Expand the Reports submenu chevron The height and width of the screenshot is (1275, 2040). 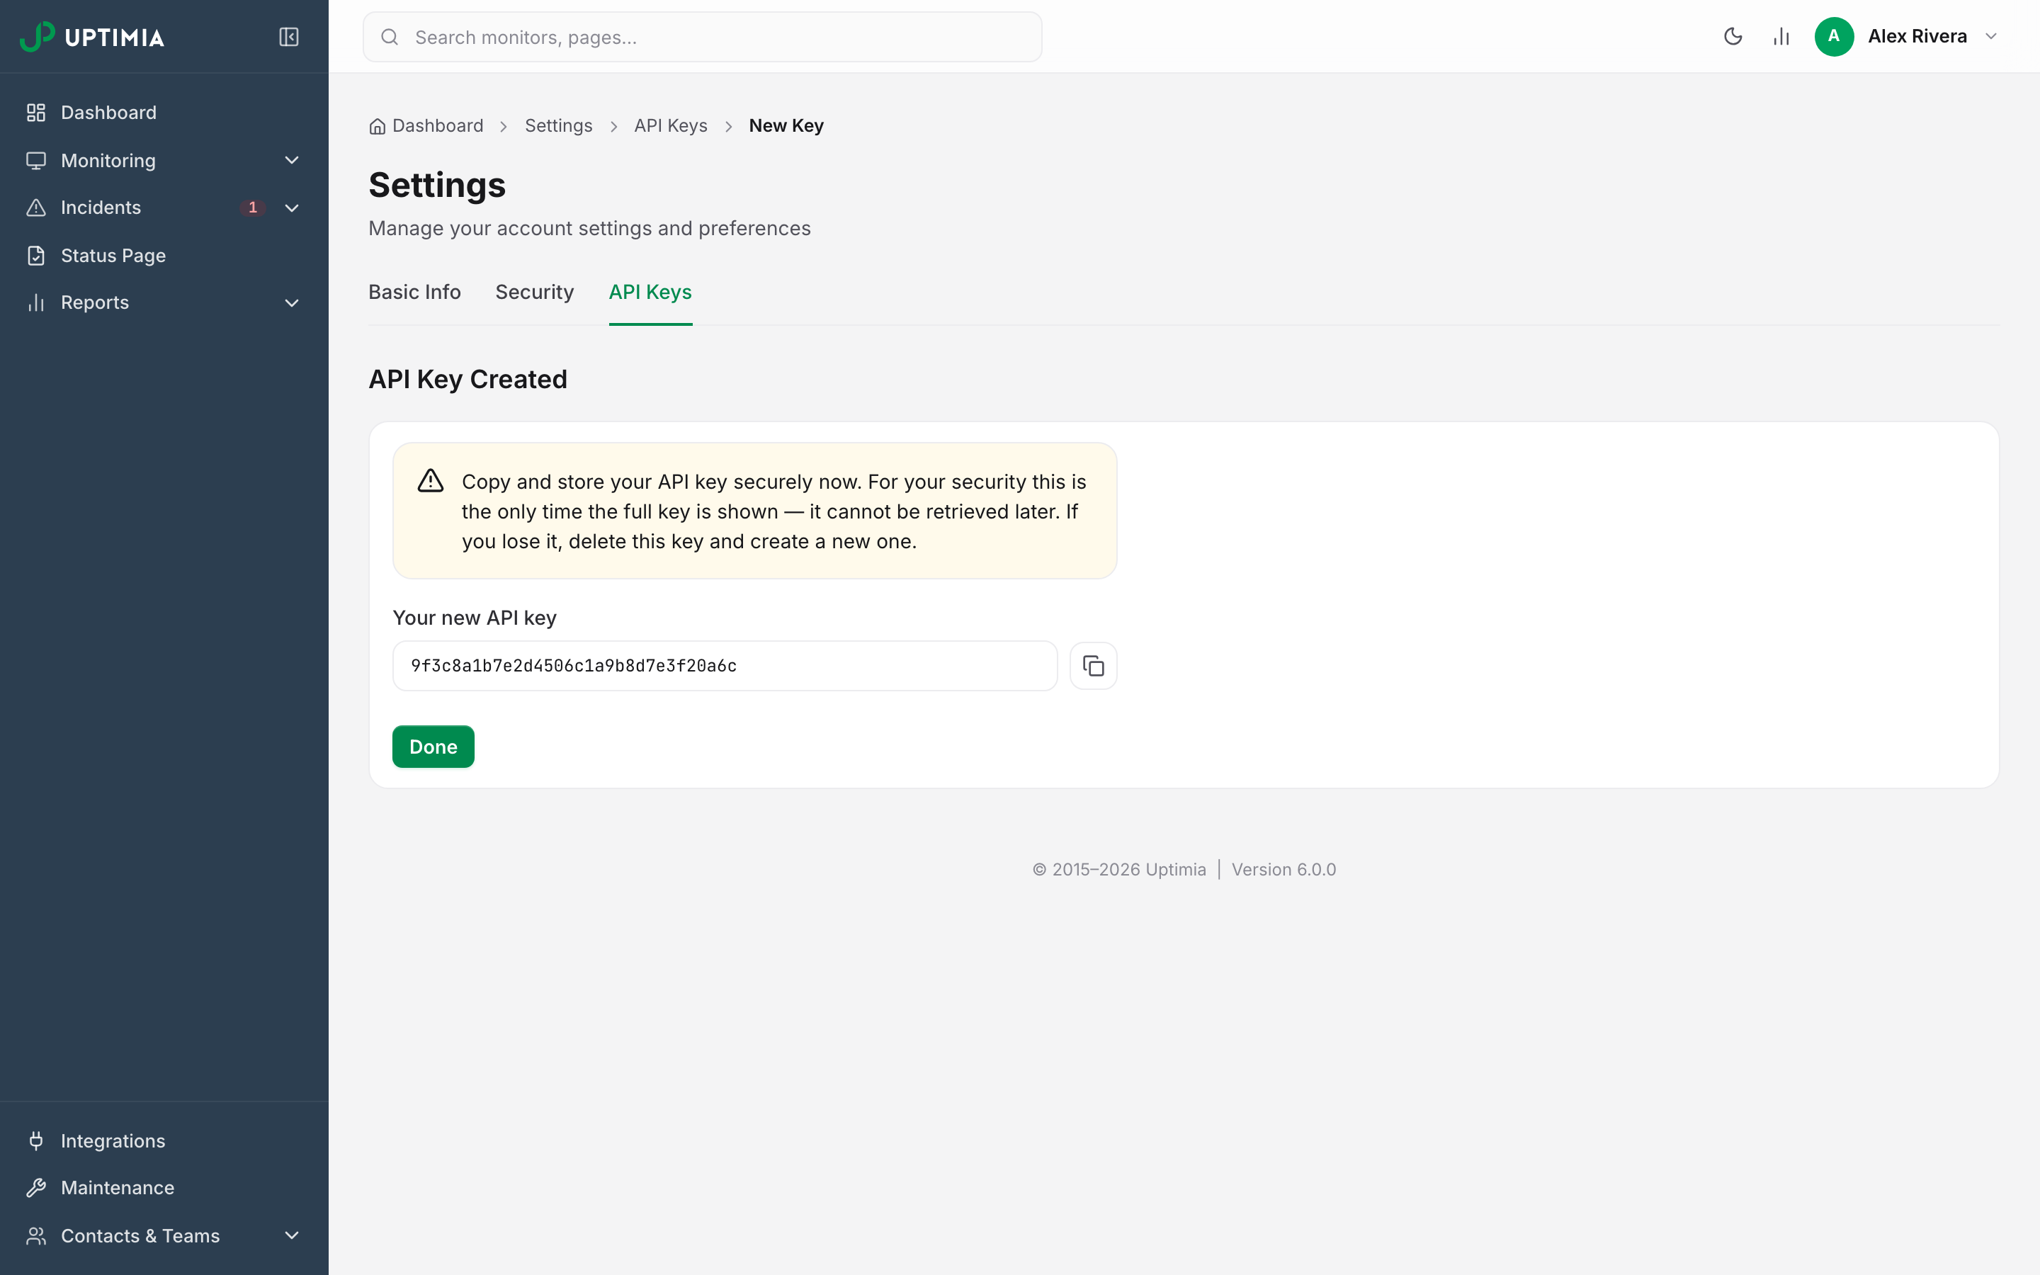[x=292, y=302]
